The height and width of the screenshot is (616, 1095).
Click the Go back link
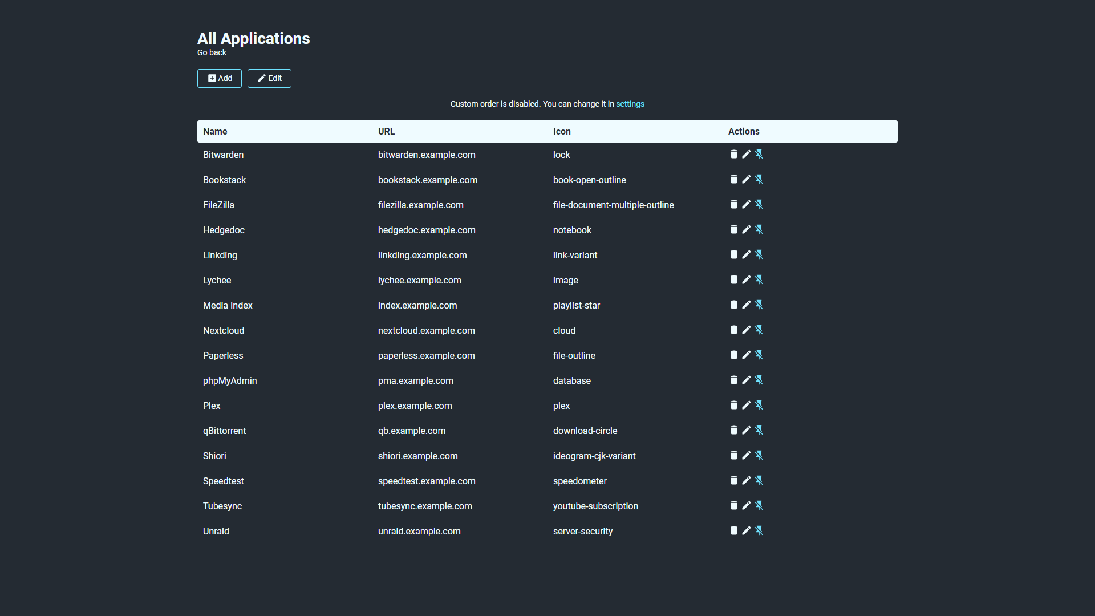pyautogui.click(x=212, y=52)
